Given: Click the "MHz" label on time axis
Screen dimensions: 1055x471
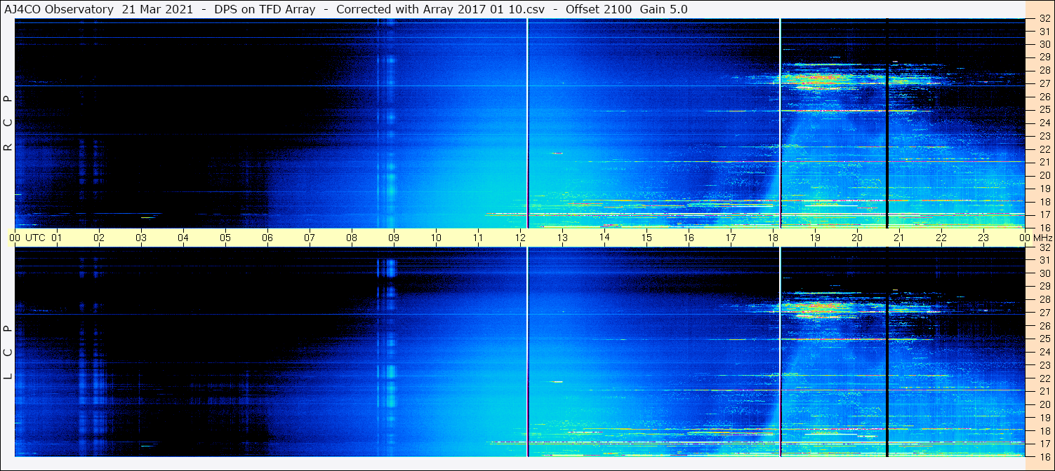Looking at the screenshot, I should [x=1042, y=238].
